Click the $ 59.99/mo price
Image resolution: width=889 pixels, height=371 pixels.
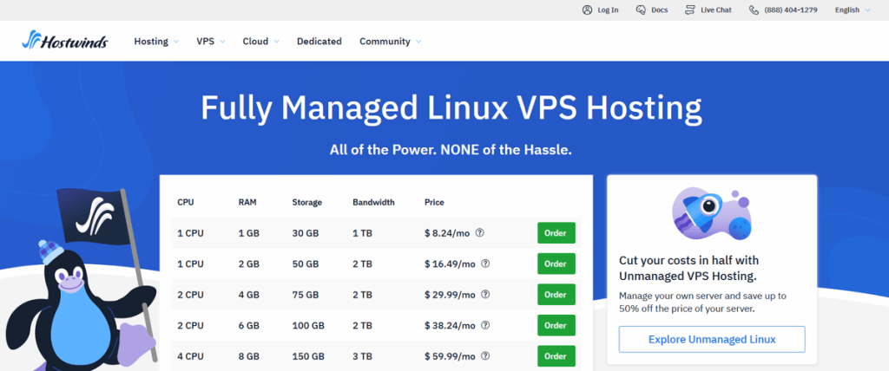(450, 356)
